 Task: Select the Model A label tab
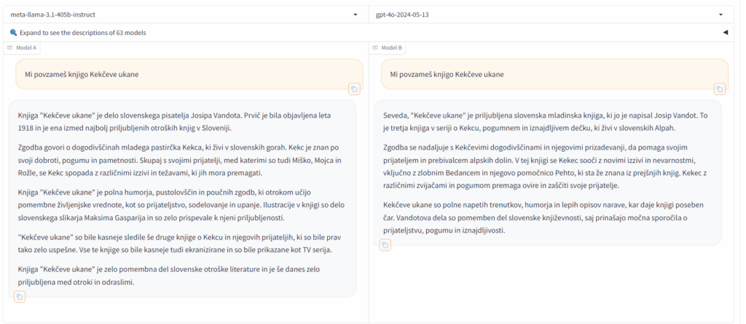coord(25,48)
